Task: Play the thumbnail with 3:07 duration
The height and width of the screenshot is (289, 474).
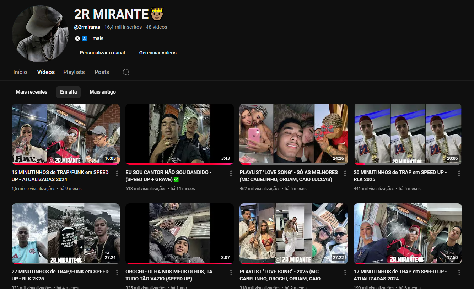Action: [179, 233]
